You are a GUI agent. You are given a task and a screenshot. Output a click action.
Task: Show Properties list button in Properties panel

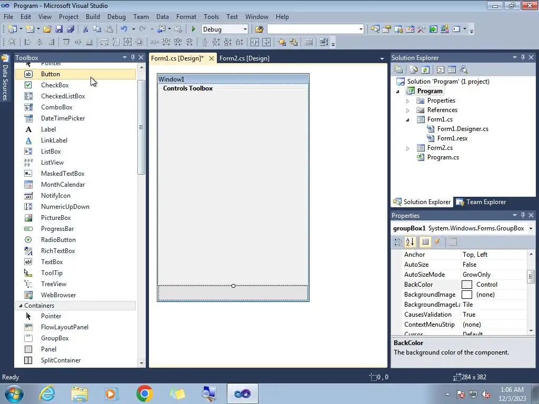(x=425, y=242)
